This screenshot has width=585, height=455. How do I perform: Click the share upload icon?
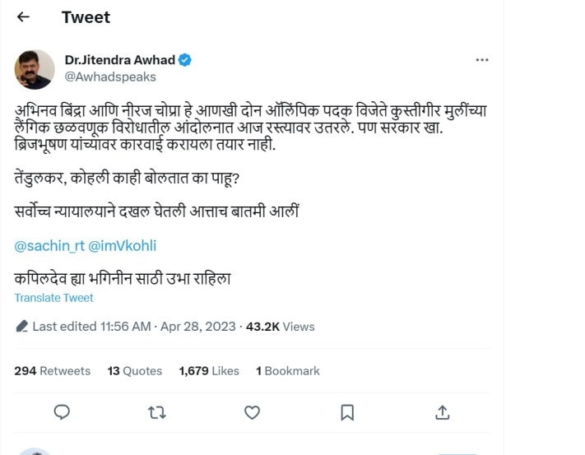coord(442,411)
